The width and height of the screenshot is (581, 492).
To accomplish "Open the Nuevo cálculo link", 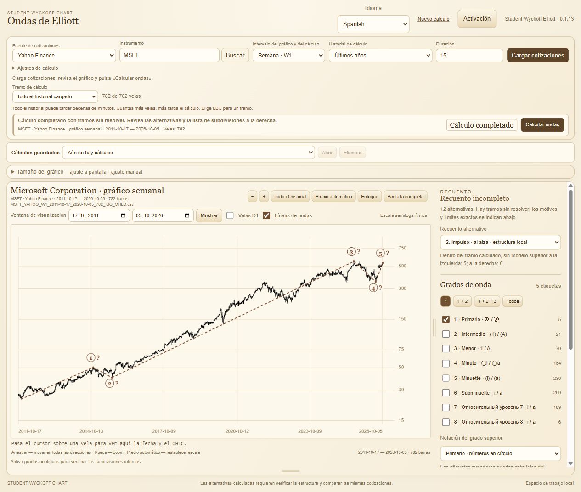I will [434, 19].
